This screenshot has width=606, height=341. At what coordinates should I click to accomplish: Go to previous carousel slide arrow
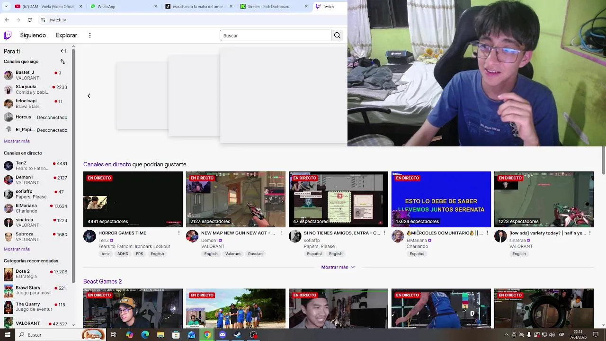point(89,96)
